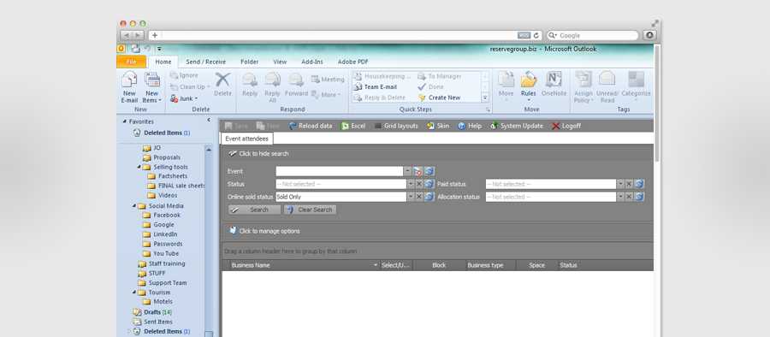Select the Facebook folder
Image resolution: width=770 pixels, height=337 pixels.
(162, 216)
